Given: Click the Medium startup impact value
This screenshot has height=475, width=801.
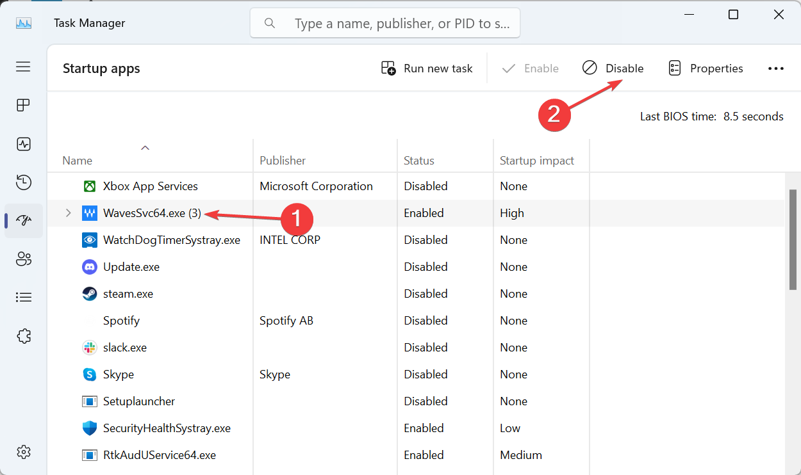Looking at the screenshot, I should tap(521, 455).
